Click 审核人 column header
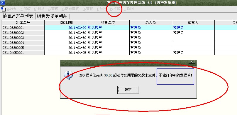The height and width of the screenshot is (115, 237). click(x=193, y=23)
